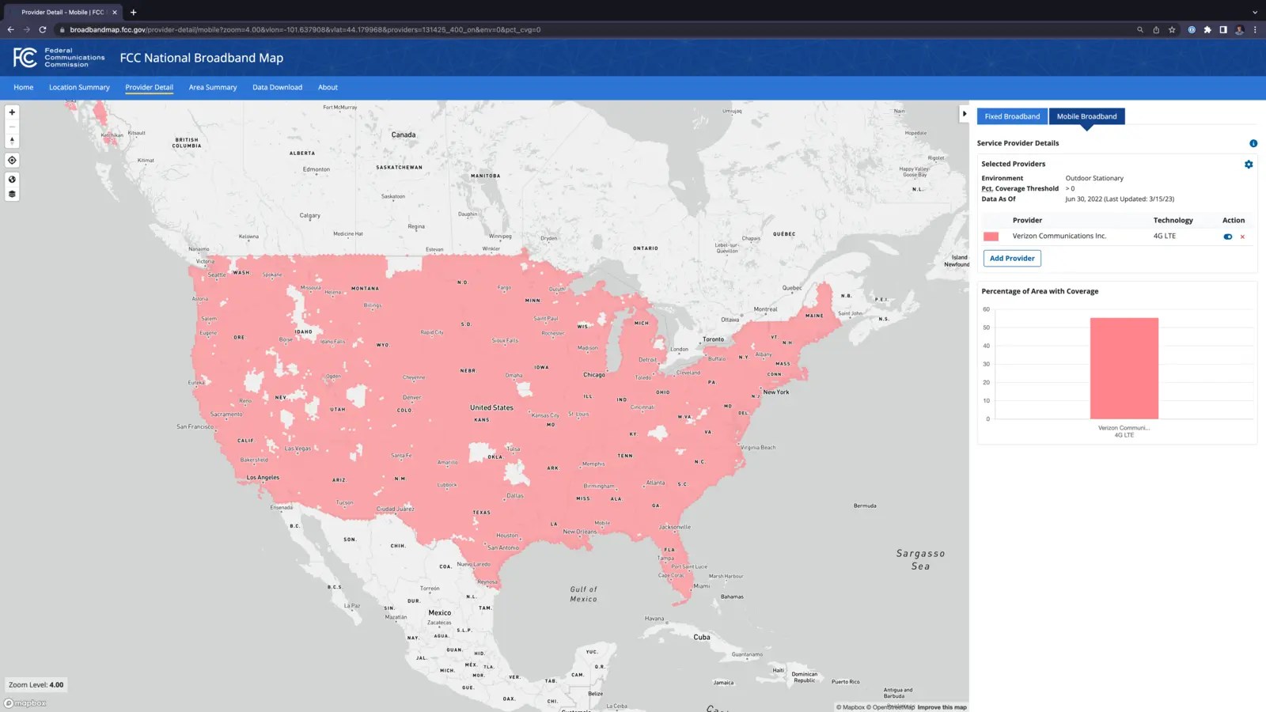This screenshot has height=712, width=1266.
Task: Remove Verizon Communications with the red X
Action: [1242, 237]
